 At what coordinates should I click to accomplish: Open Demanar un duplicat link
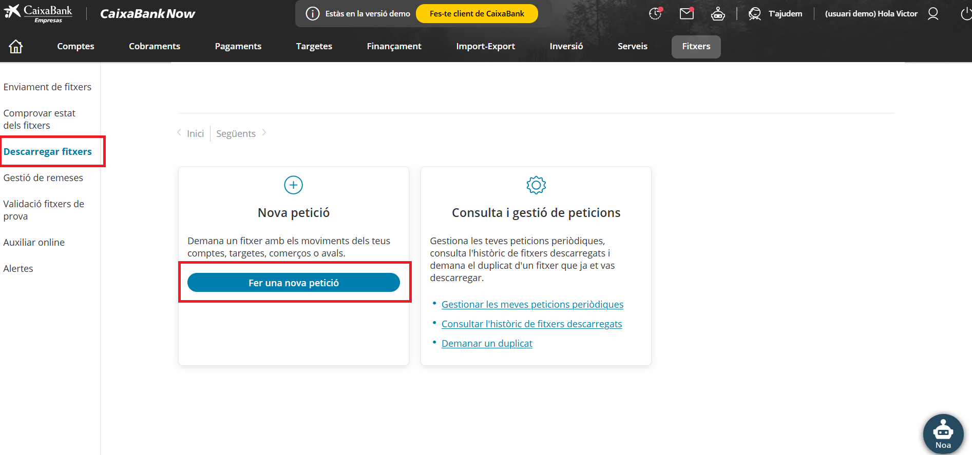tap(486, 343)
